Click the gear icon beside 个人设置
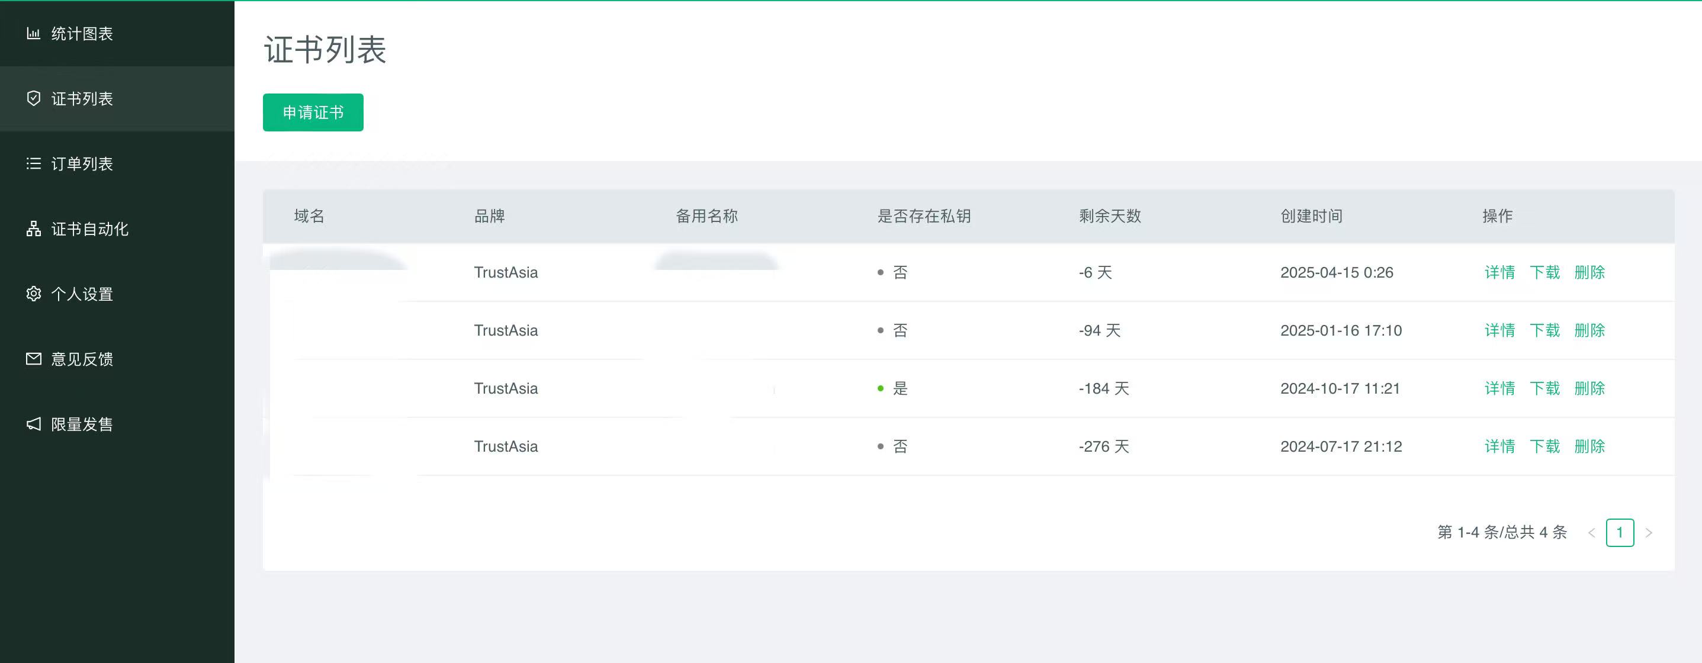 click(x=33, y=294)
